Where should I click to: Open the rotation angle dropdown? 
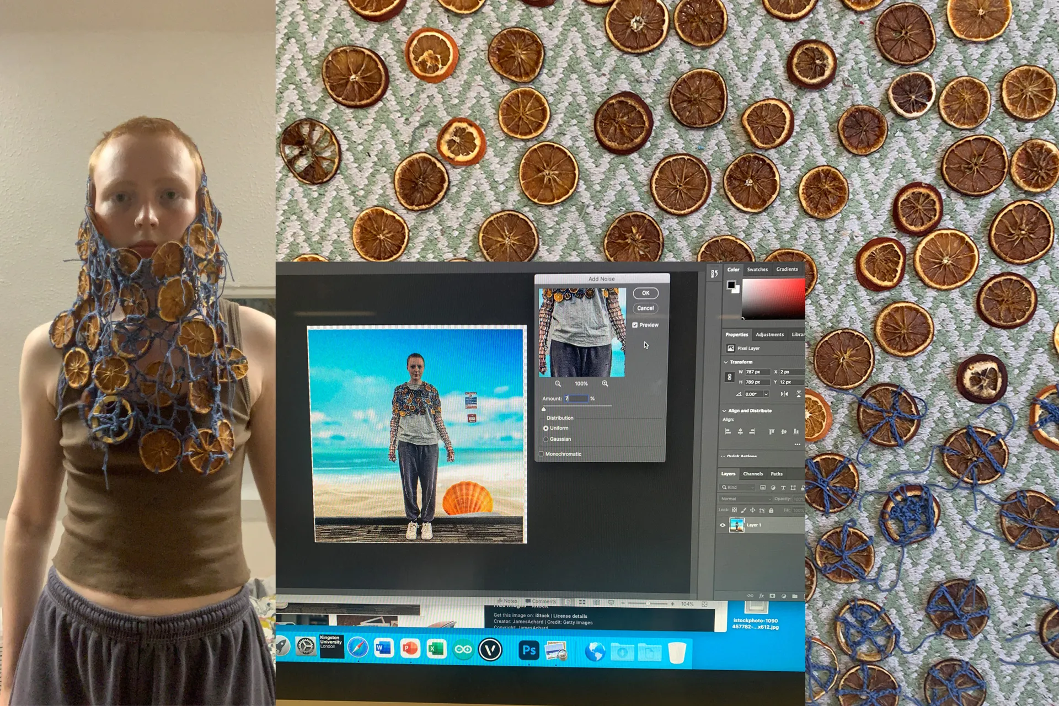(766, 394)
